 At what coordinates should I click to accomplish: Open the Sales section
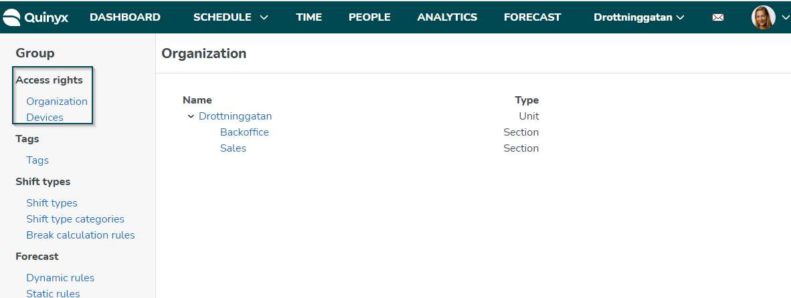coord(233,148)
